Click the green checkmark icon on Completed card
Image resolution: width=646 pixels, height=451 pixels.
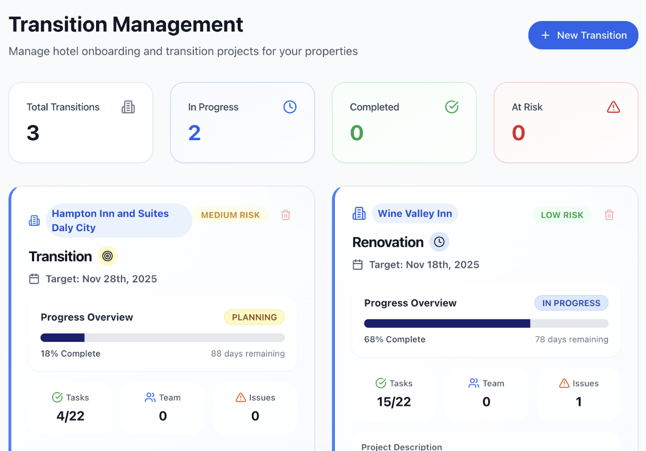point(451,107)
